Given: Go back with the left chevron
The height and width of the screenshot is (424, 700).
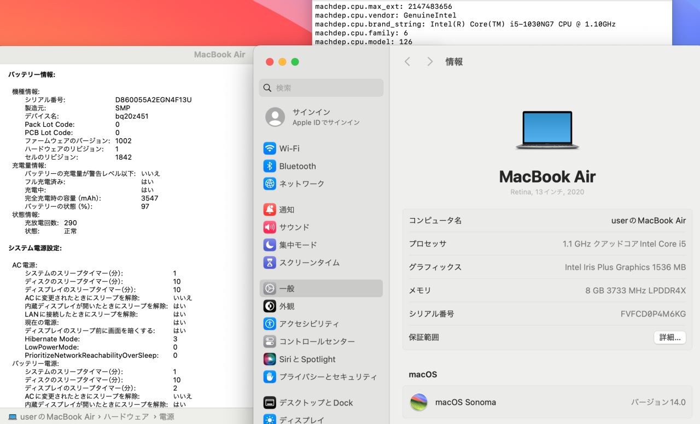Looking at the screenshot, I should (x=407, y=62).
